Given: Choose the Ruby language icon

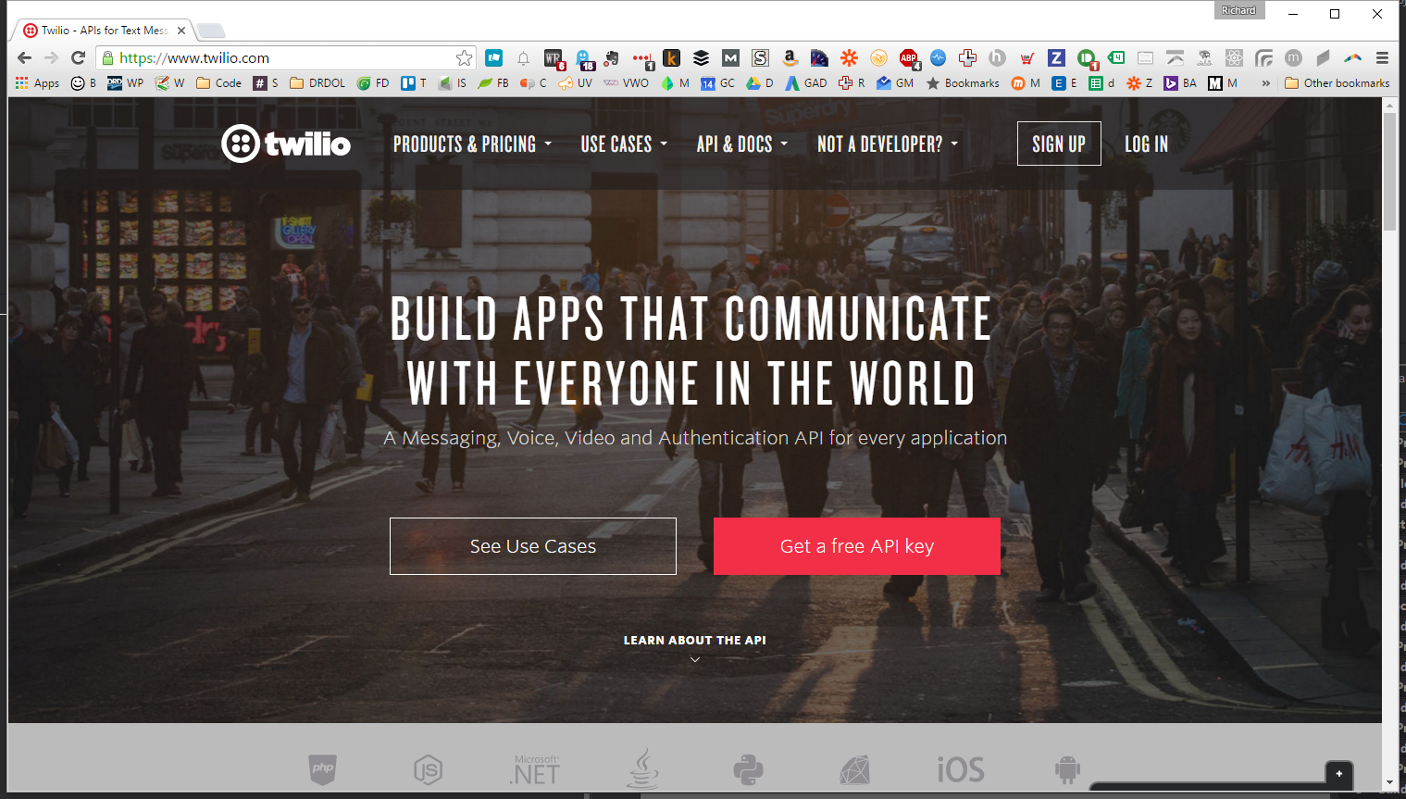Looking at the screenshot, I should [x=855, y=769].
